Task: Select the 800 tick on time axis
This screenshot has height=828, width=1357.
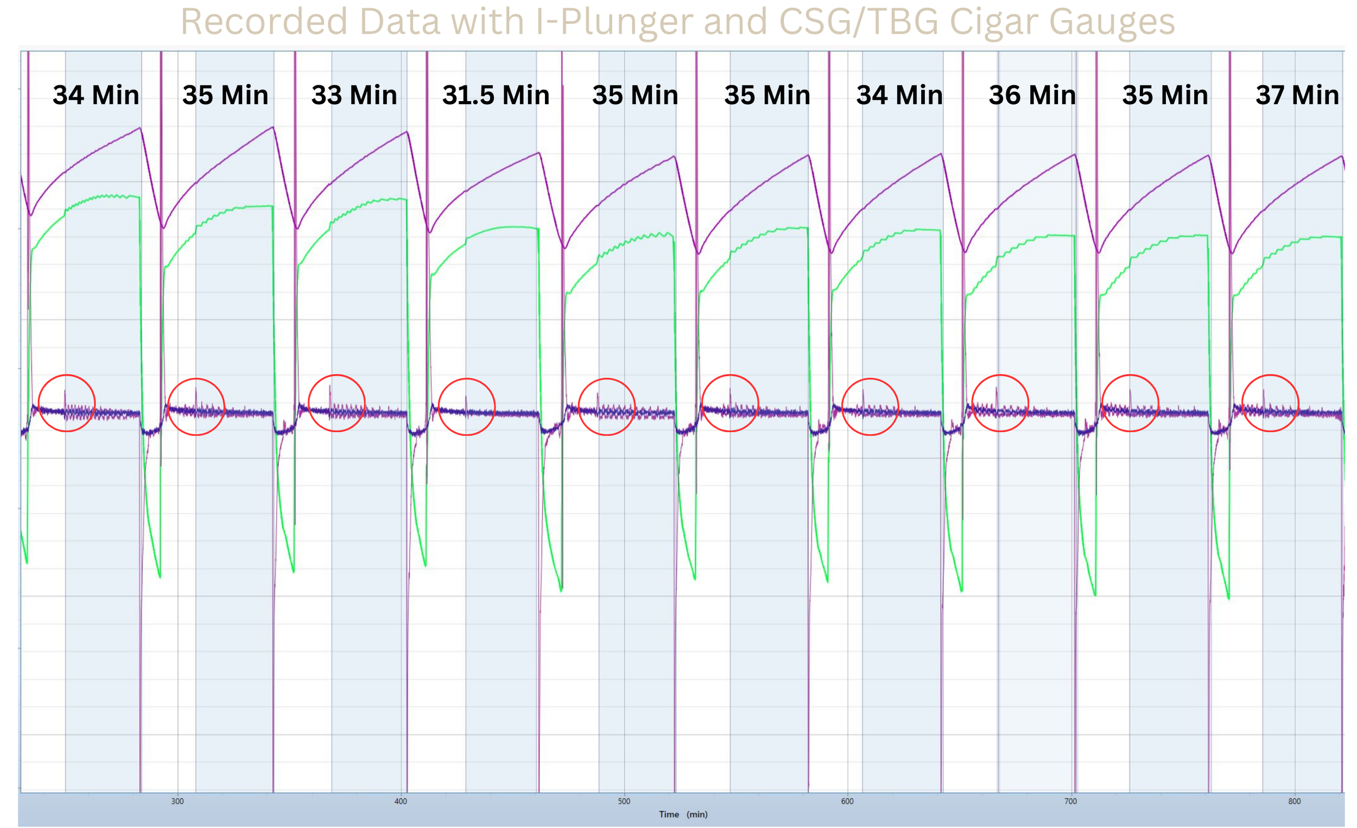Action: click(x=1294, y=801)
